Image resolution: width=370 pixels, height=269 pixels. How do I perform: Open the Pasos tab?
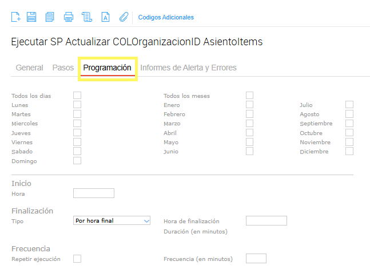click(63, 68)
